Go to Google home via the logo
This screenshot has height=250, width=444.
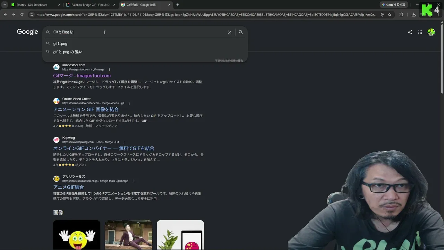pos(27,32)
